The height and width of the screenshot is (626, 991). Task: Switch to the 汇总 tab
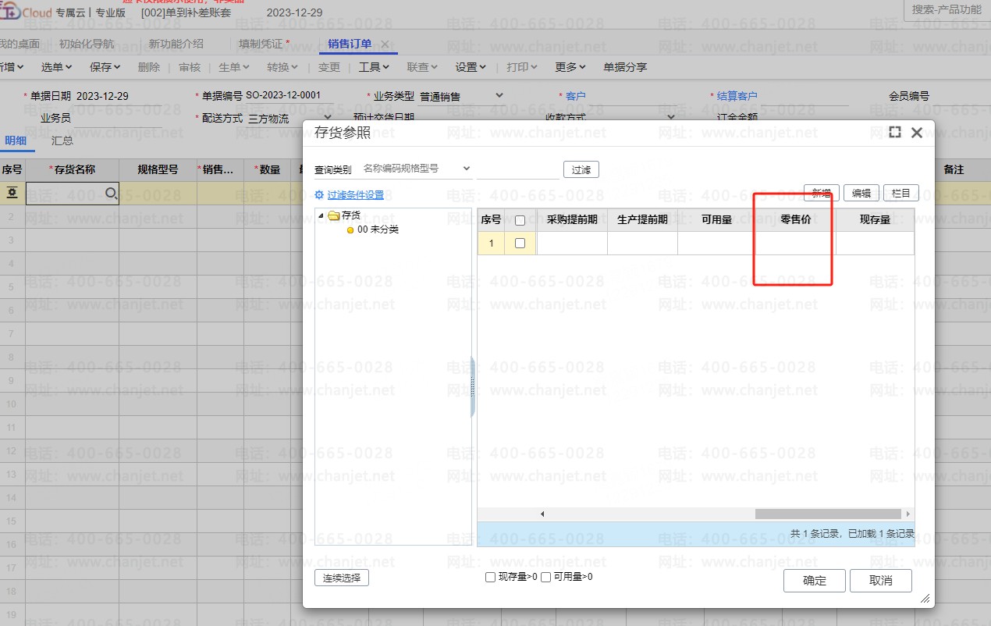(62, 141)
